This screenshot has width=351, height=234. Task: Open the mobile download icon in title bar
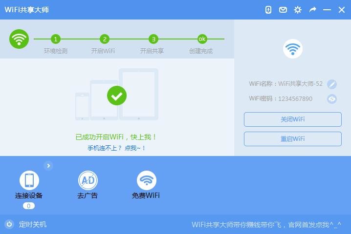click(268, 10)
